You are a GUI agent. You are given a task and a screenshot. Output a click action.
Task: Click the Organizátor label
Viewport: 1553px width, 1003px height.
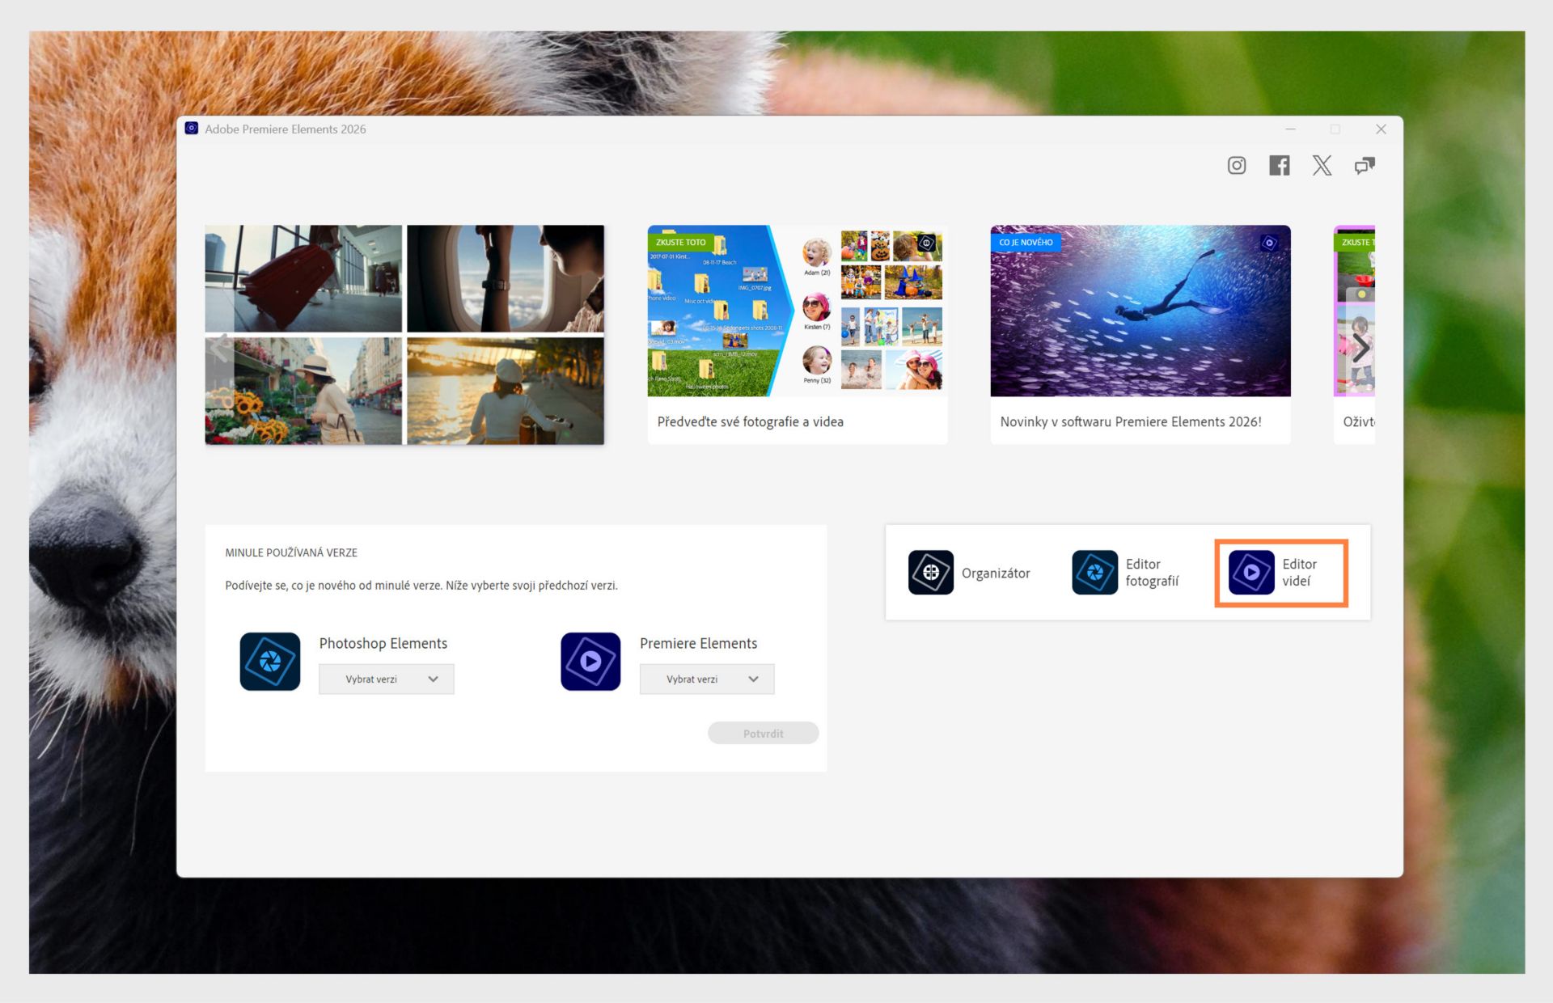click(x=996, y=573)
